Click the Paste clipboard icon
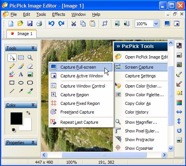Viewport: 186px width, 166px height. click(x=92, y=23)
